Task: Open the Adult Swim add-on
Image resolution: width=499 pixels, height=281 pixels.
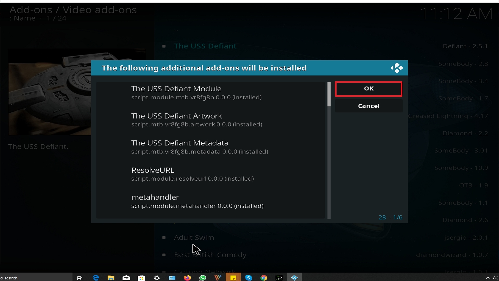Action: click(x=194, y=238)
